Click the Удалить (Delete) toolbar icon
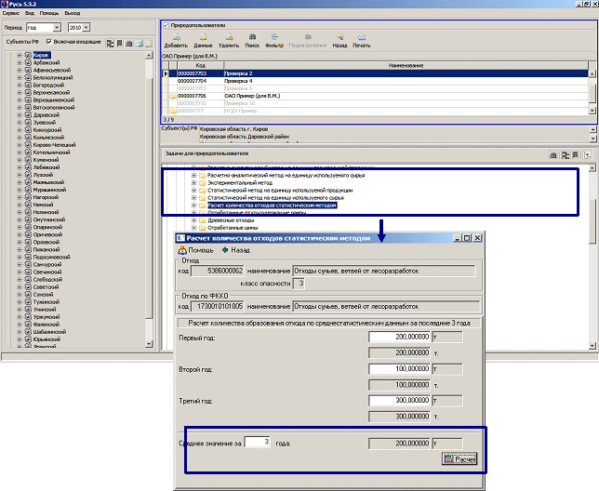 228,39
